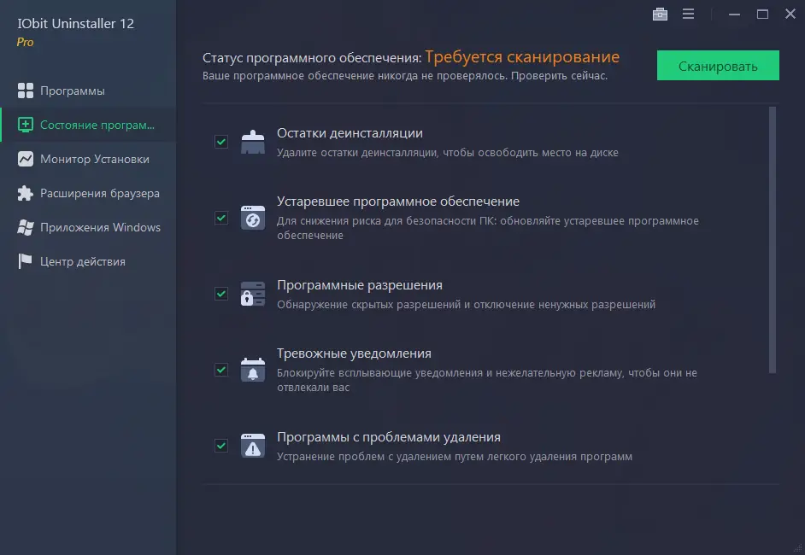Viewport: 805px width, 555px height.
Task: Click the warning icon for Программы с проблемами удаления
Action: click(x=252, y=444)
